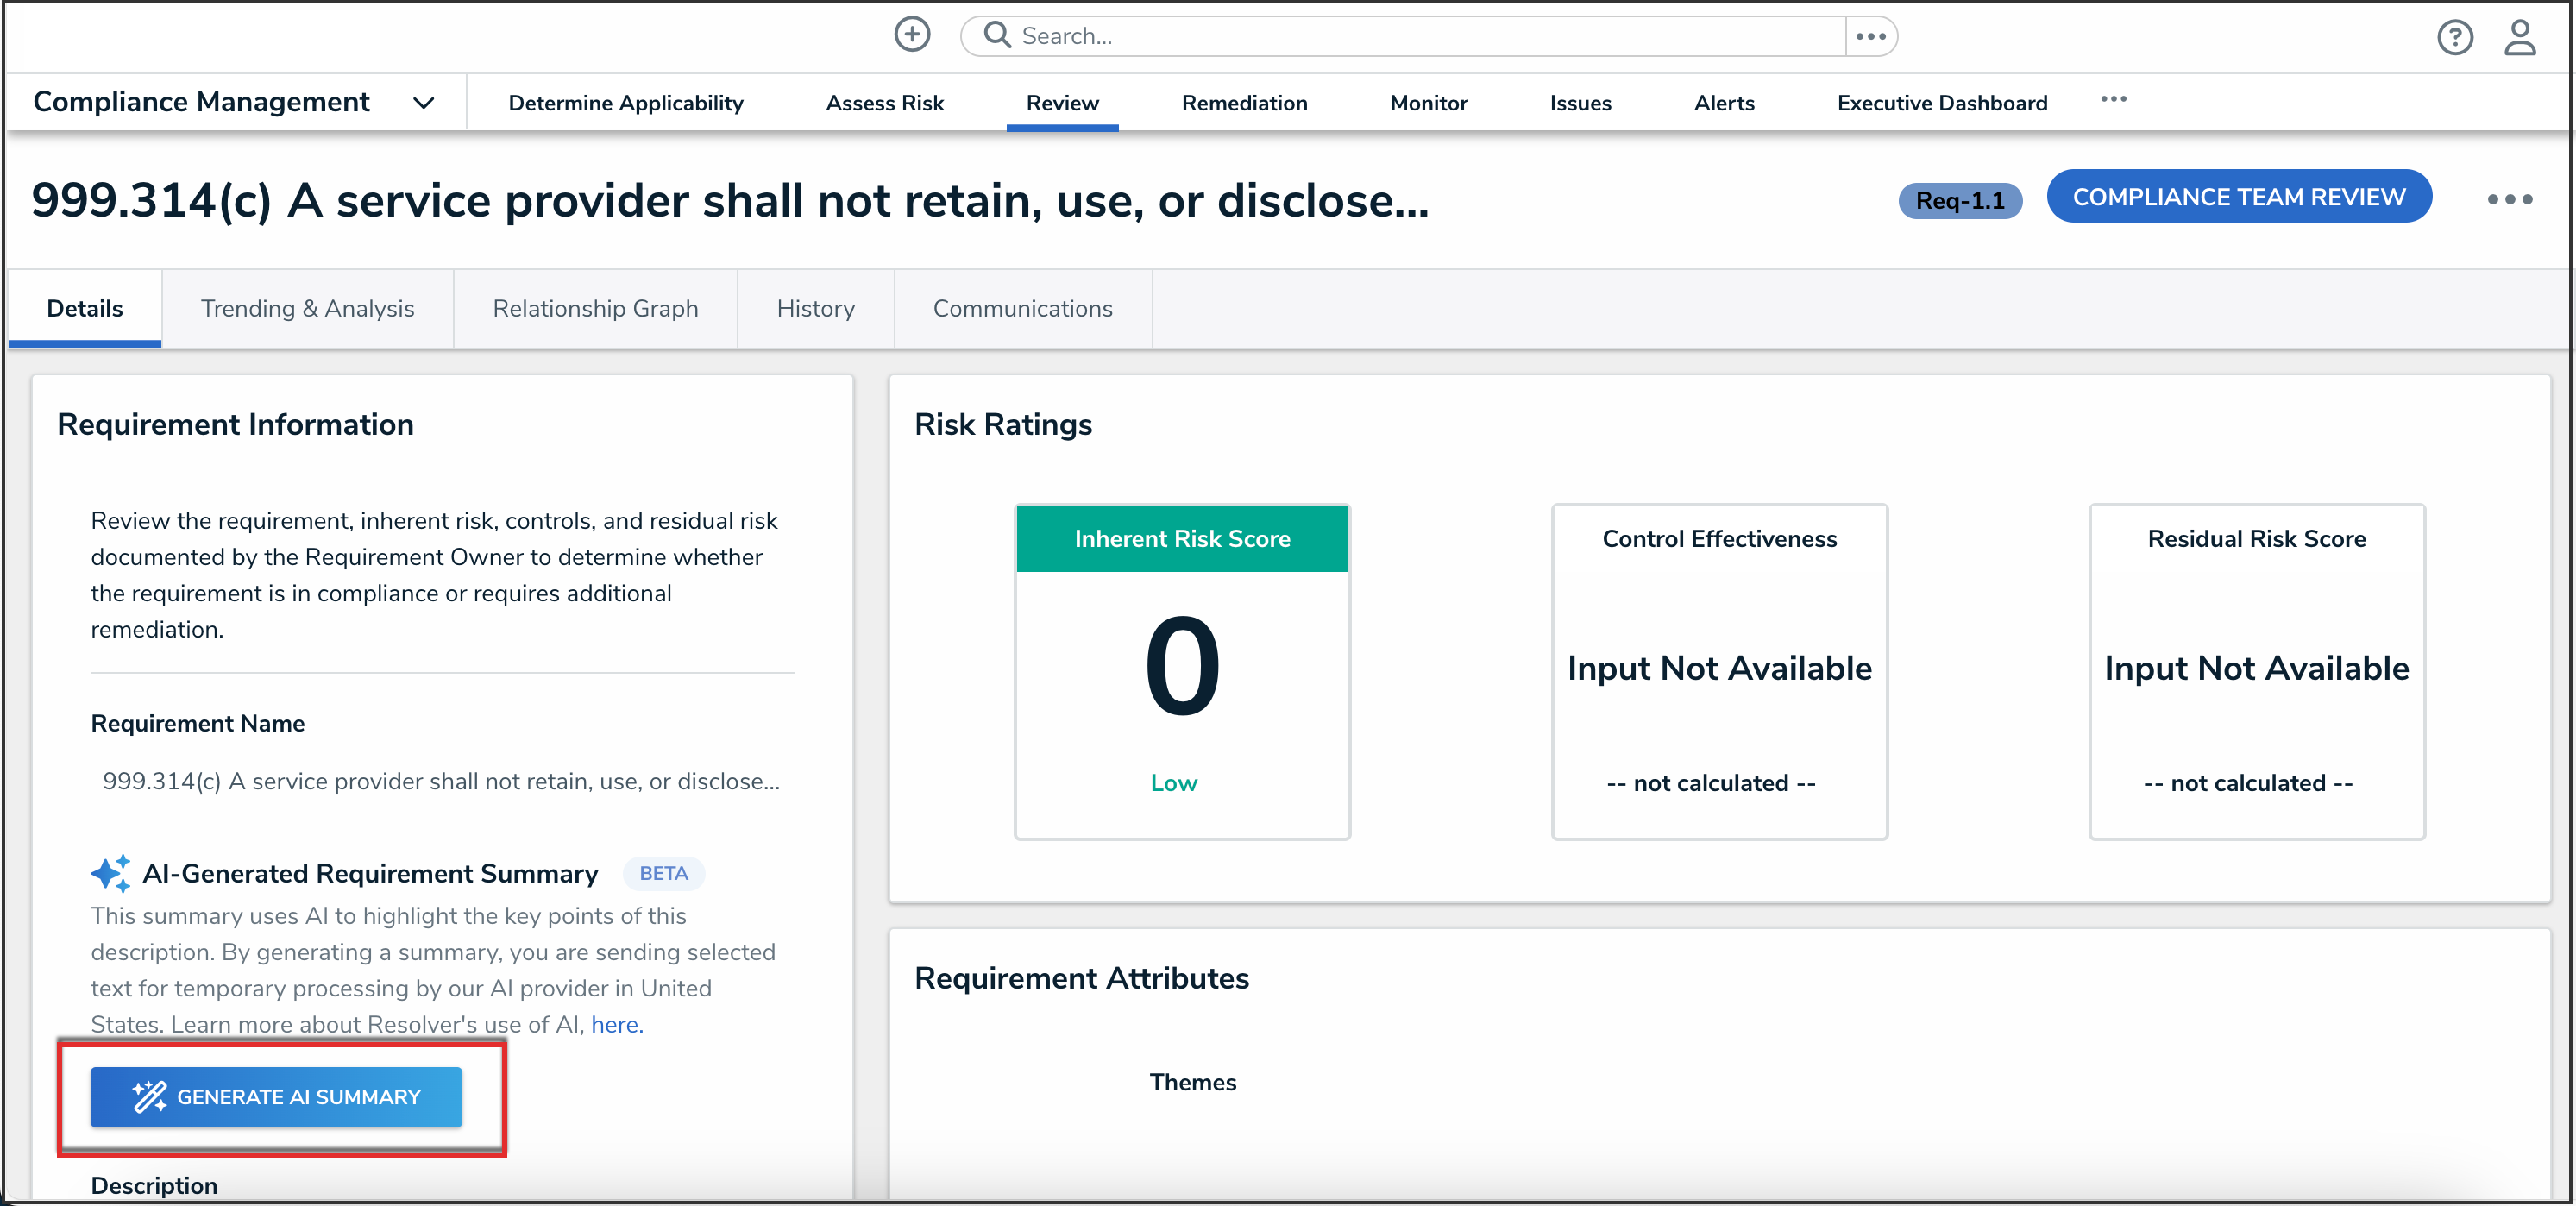2576x1206 pixels.
Task: Open the Relationship Graph tab
Action: pyautogui.click(x=595, y=308)
